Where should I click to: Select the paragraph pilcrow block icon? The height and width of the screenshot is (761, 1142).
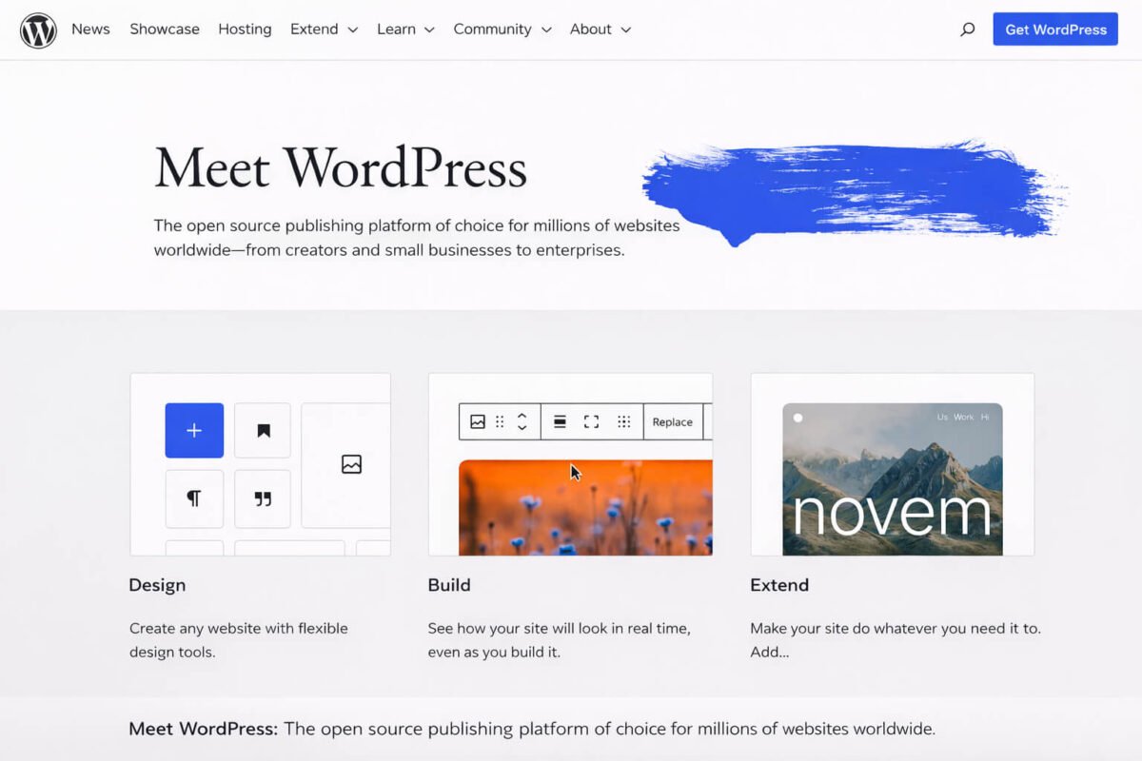tap(194, 498)
